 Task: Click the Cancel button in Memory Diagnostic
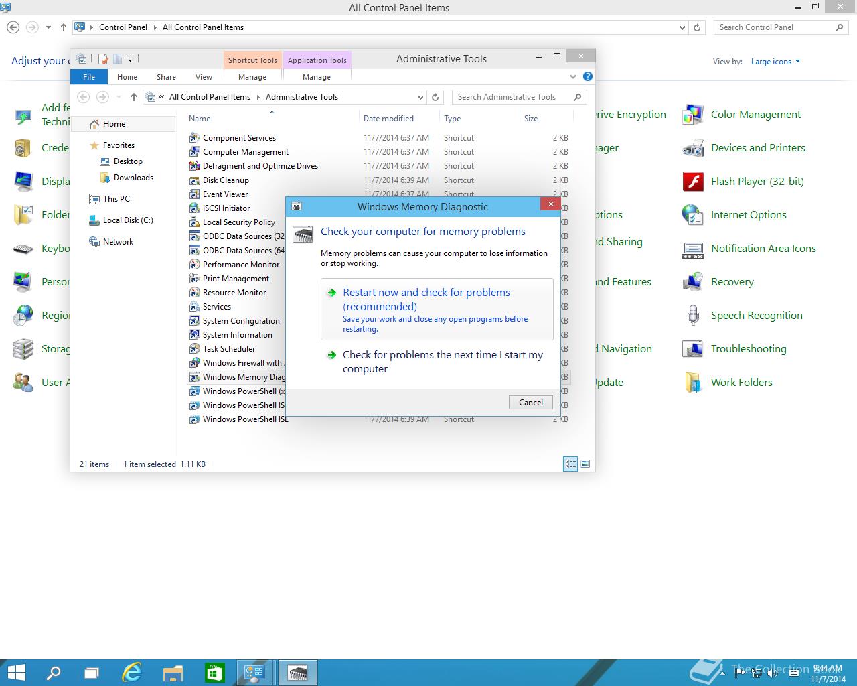pyautogui.click(x=531, y=402)
